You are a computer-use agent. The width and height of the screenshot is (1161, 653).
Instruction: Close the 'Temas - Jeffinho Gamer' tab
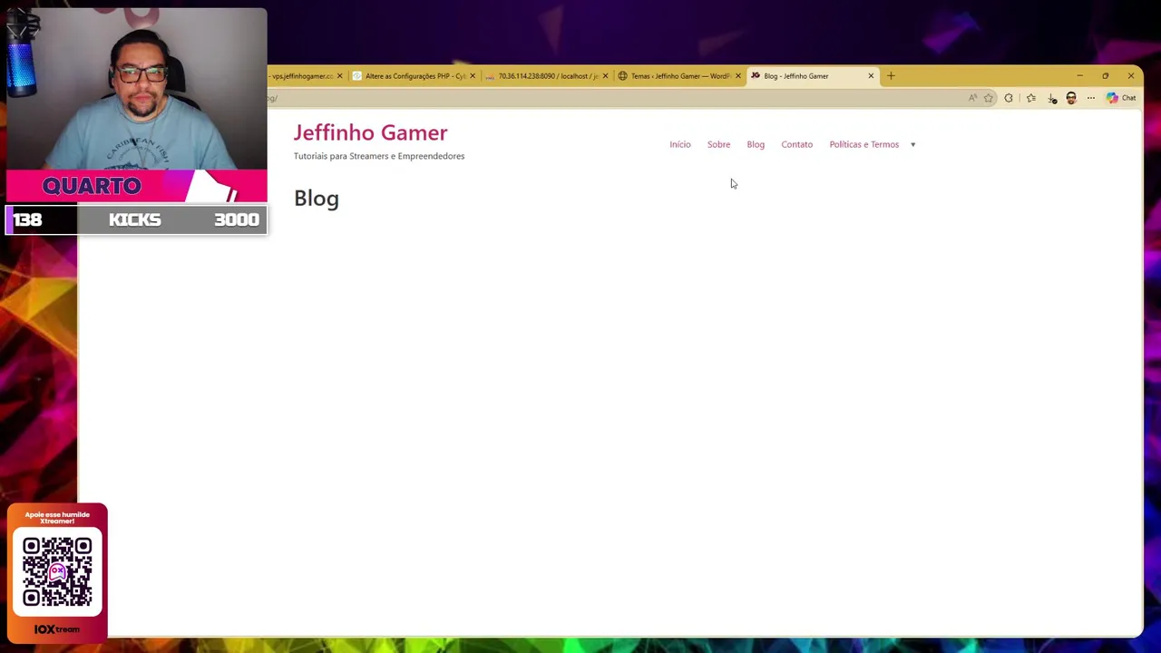737,76
